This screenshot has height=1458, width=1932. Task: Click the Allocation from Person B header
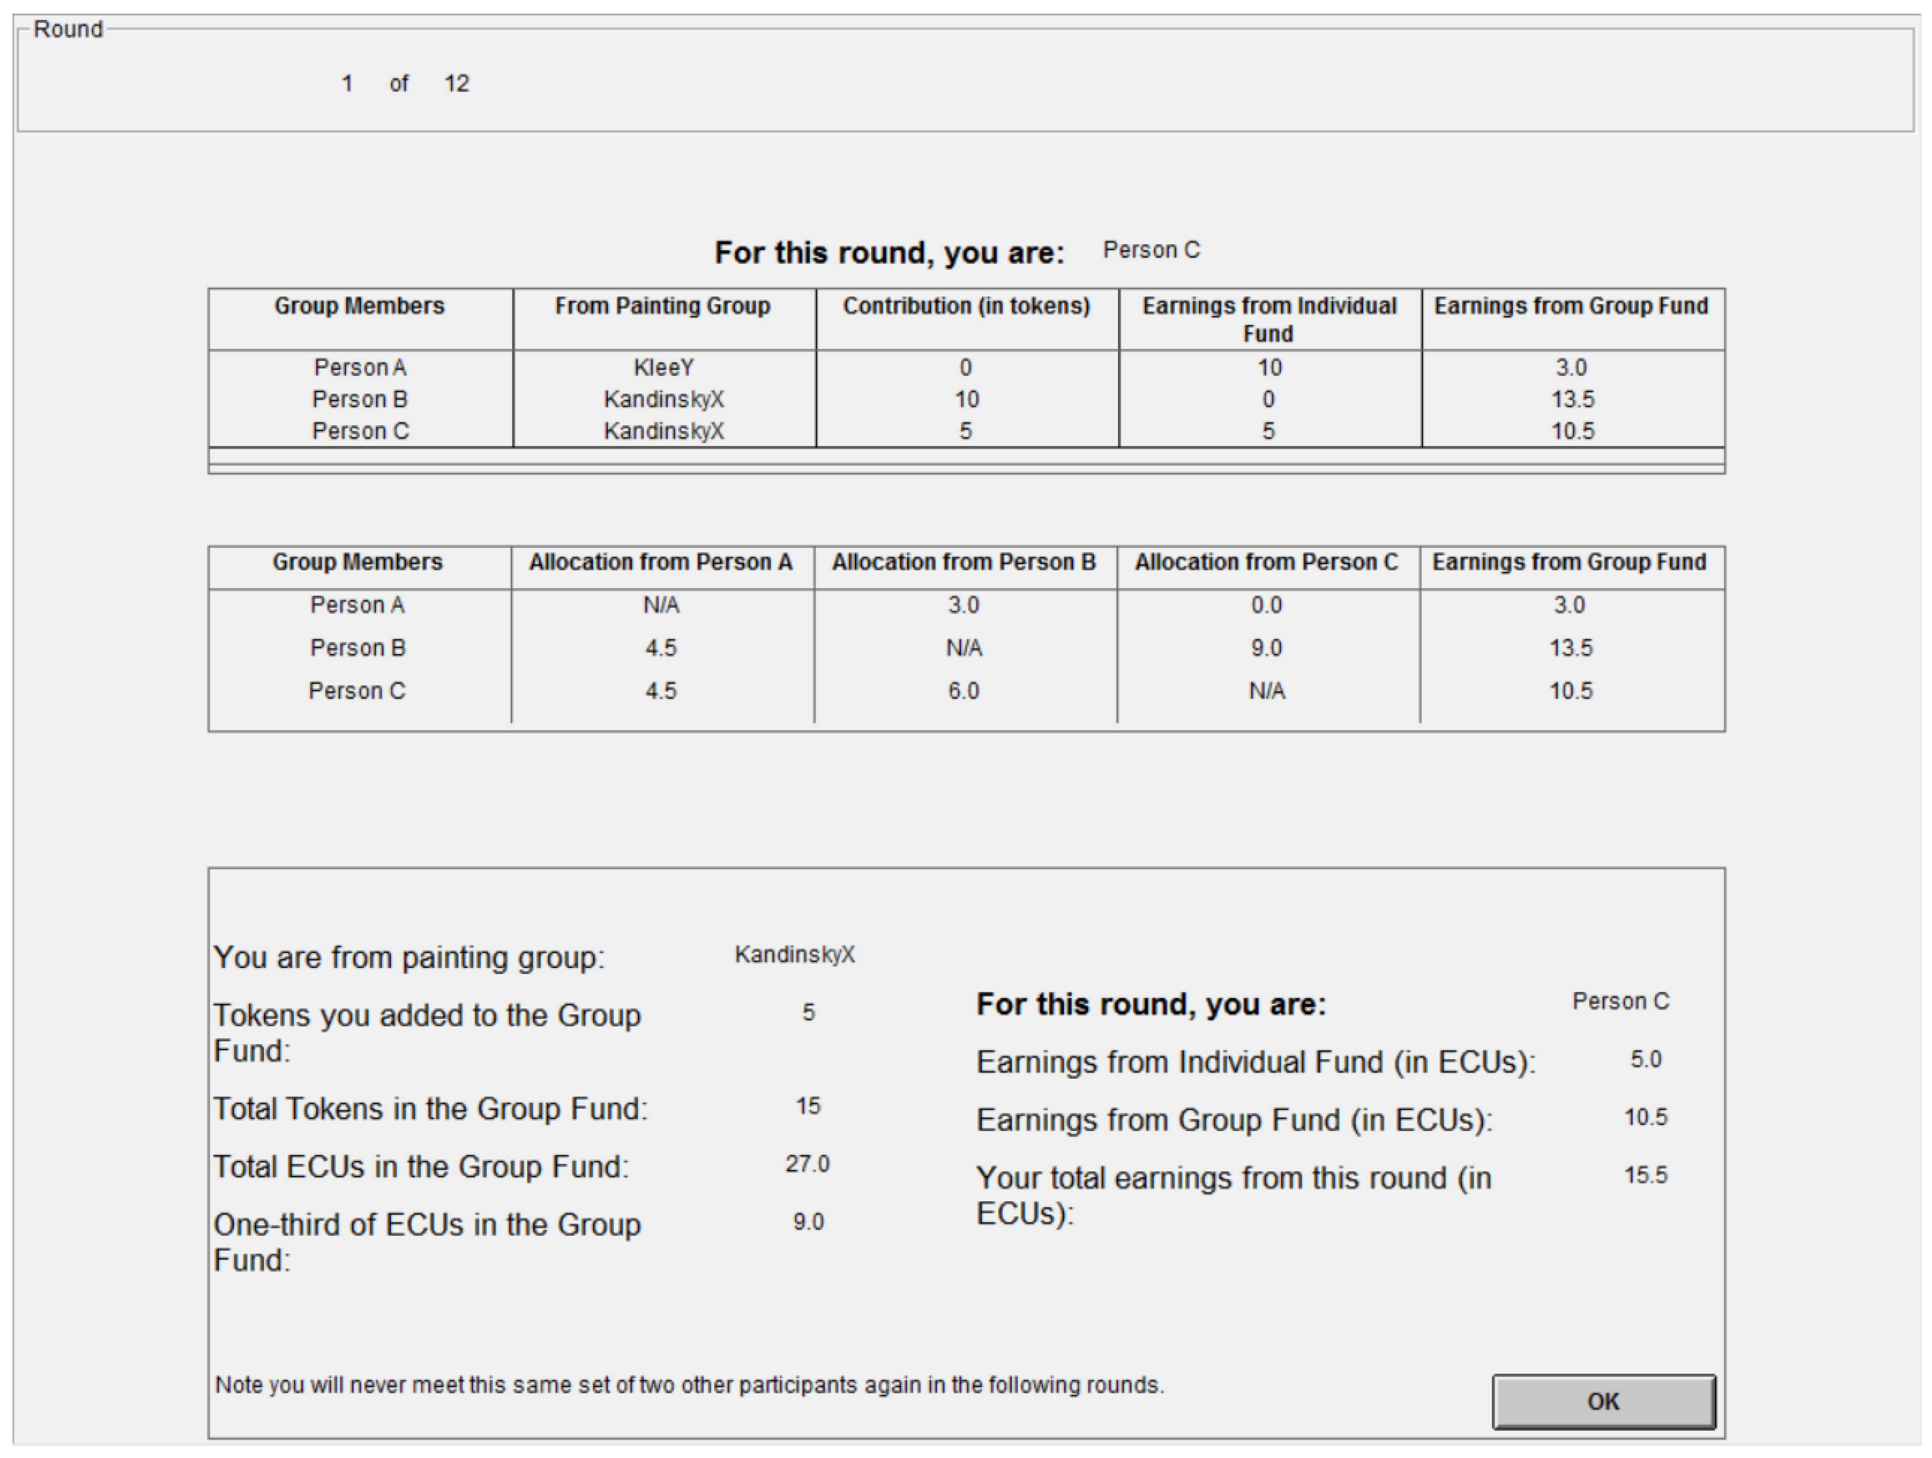[x=963, y=562]
